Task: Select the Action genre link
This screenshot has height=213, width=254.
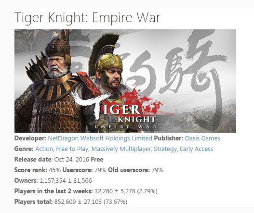Action: 44,149
